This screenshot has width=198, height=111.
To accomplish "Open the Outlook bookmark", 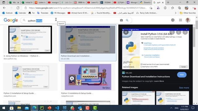I will pos(7,13).
